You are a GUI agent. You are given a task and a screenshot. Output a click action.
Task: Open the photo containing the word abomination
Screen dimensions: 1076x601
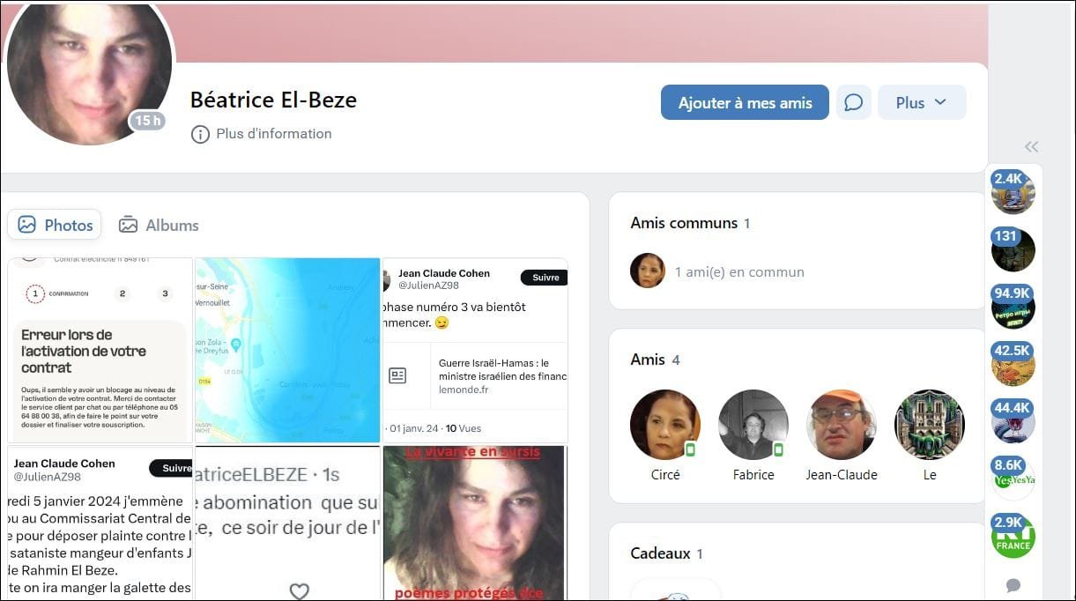pos(287,523)
